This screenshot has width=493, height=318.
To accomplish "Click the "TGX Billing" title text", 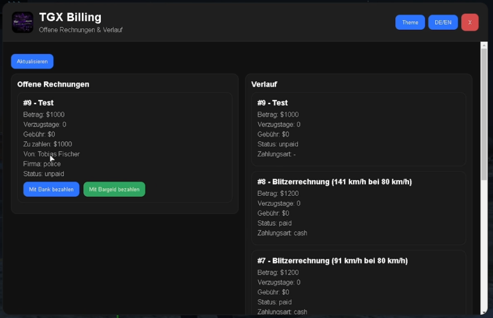I will pos(70,17).
